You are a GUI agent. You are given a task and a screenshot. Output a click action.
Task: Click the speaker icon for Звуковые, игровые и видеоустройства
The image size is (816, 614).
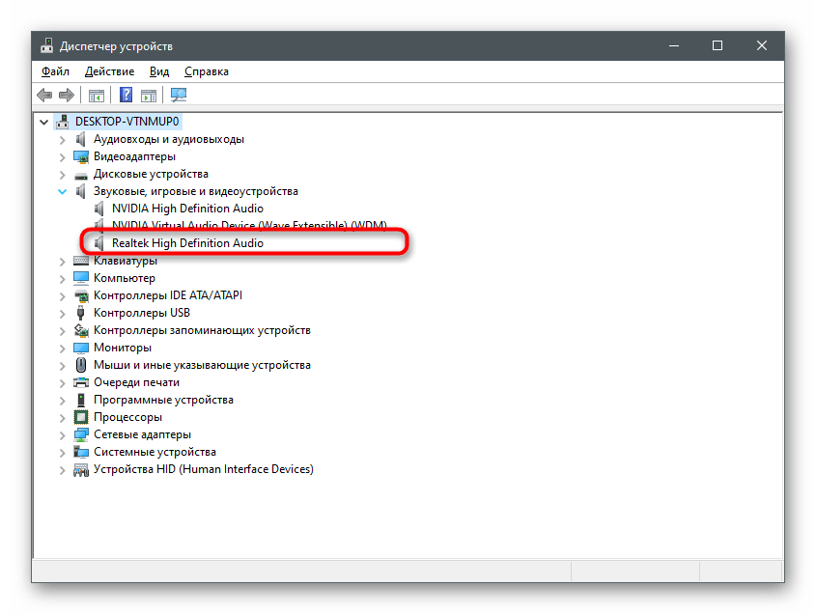81,191
